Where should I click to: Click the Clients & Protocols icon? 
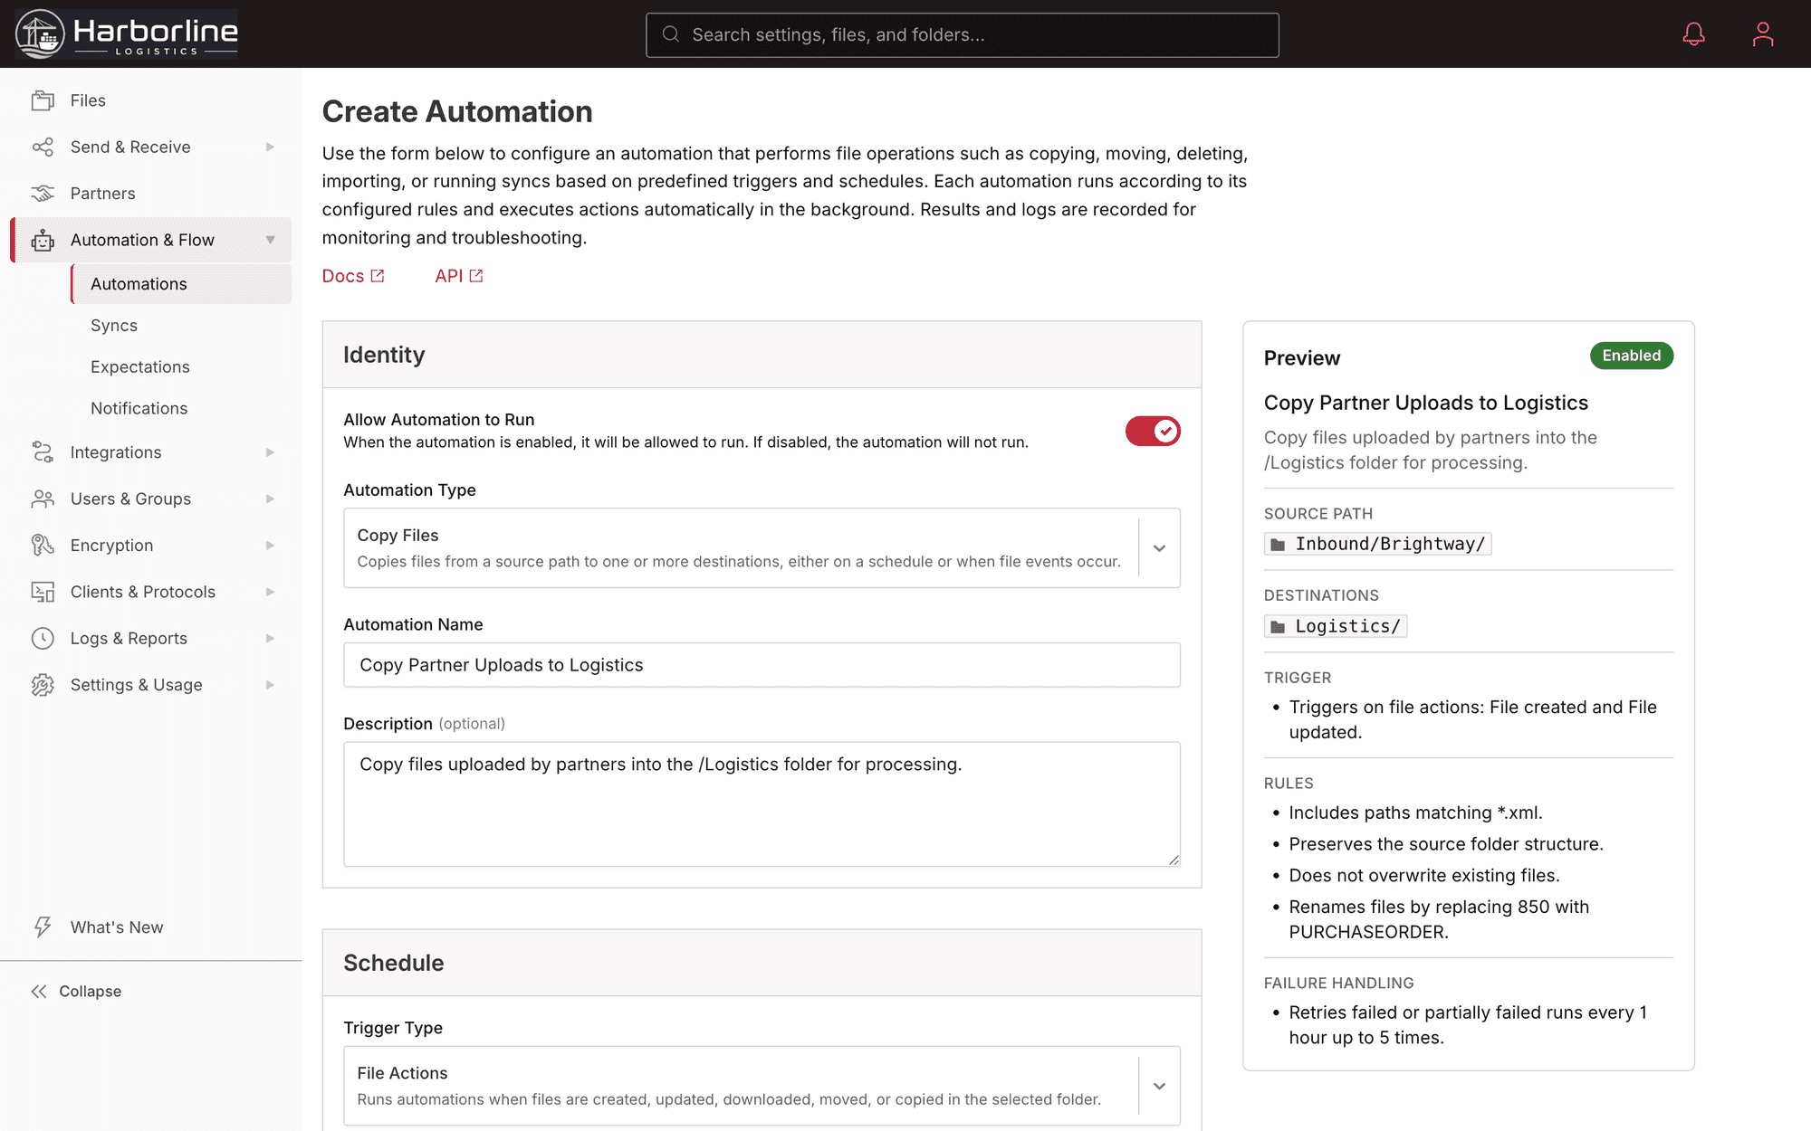point(43,592)
